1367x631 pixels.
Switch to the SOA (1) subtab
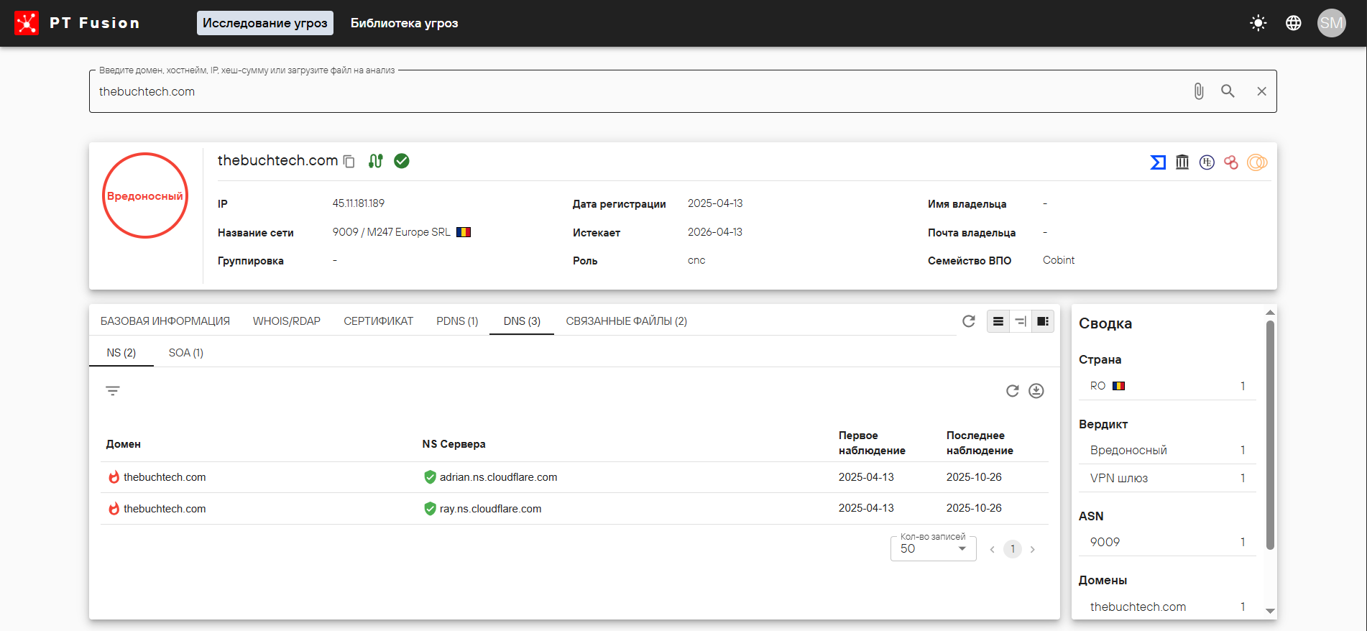click(185, 353)
